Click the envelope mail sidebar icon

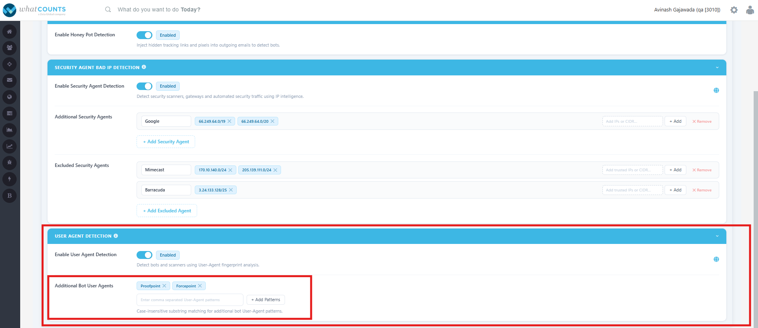(x=9, y=80)
